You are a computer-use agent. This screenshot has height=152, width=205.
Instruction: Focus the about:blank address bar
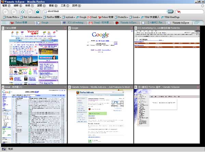click(105, 12)
